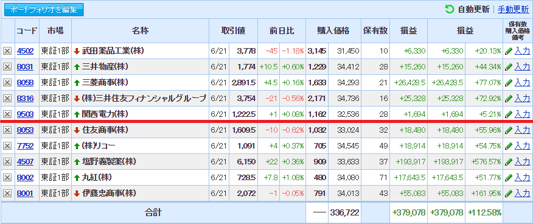
Task: Click green refresh icon beside 自動更新
Action: [x=450, y=9]
